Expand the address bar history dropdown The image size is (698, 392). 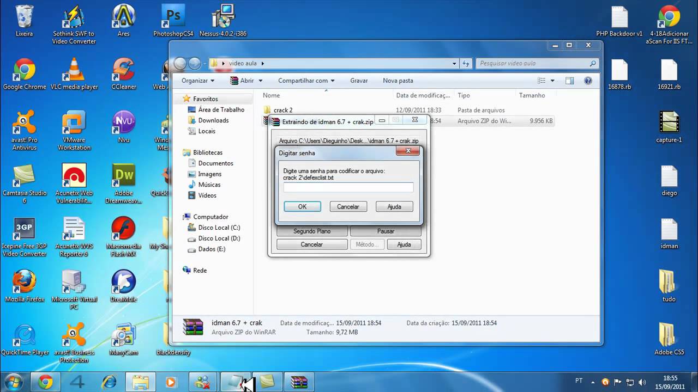click(x=454, y=64)
